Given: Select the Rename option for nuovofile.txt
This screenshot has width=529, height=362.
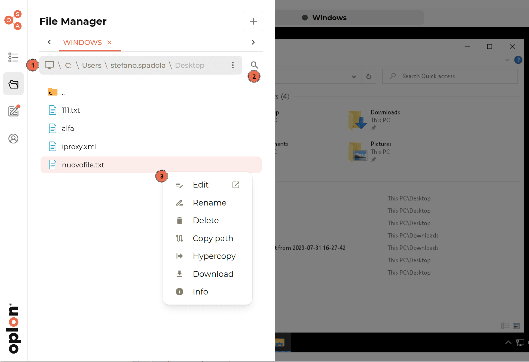Looking at the screenshot, I should point(209,203).
